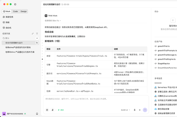Click the attachment paperclip icon
The image size is (177, 117).
click(x=53, y=110)
